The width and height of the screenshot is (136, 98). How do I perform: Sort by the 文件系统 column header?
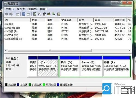(69, 20)
